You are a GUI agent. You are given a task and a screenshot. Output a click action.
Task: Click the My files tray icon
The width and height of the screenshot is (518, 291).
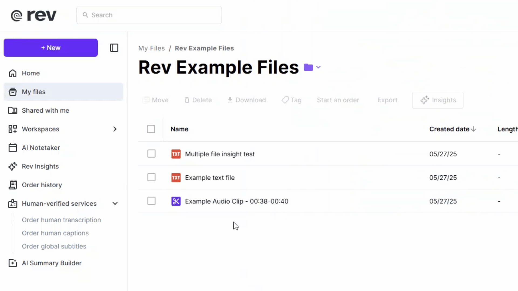pos(13,92)
